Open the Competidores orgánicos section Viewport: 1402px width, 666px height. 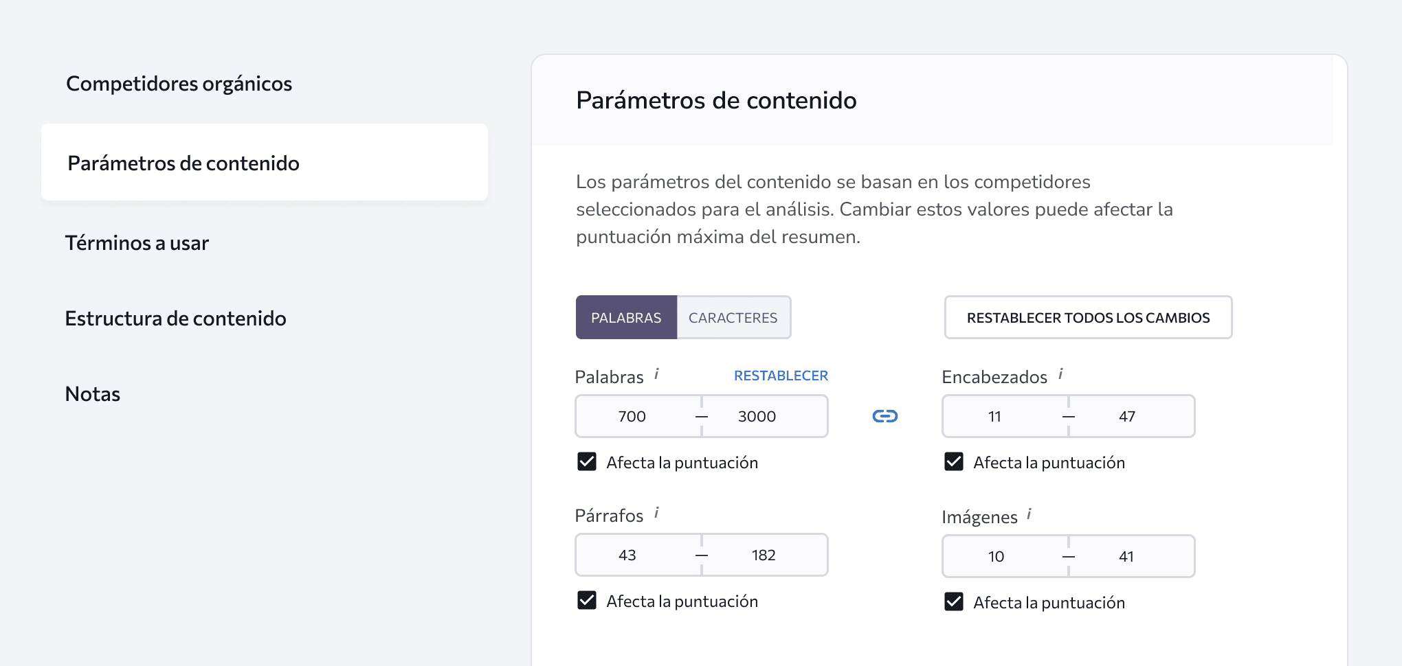pyautogui.click(x=179, y=83)
